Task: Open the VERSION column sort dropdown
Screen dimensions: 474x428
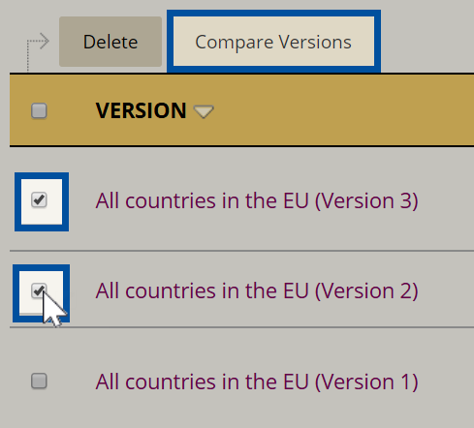Action: tap(204, 111)
